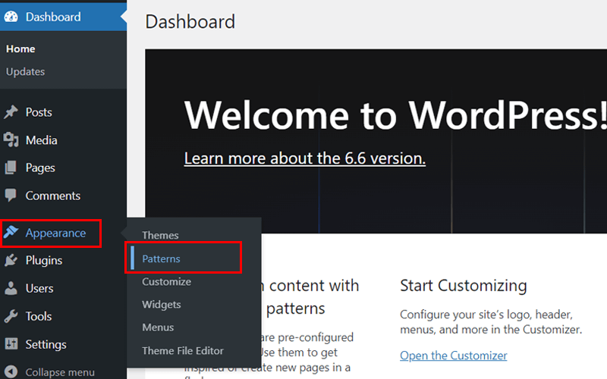Click the Appearance paintbrush icon
The width and height of the screenshot is (607, 379).
pyautogui.click(x=11, y=232)
